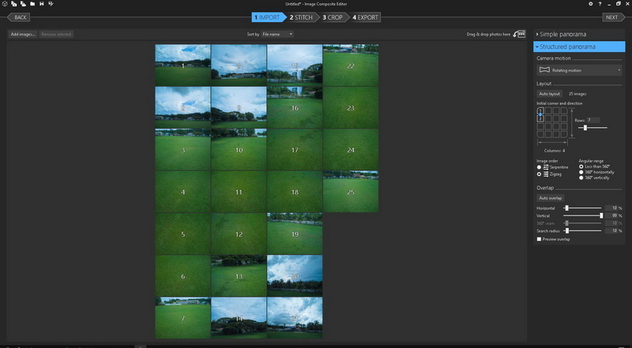The height and width of the screenshot is (348, 632).
Task: Click the Save As icon
Action: [51, 4]
